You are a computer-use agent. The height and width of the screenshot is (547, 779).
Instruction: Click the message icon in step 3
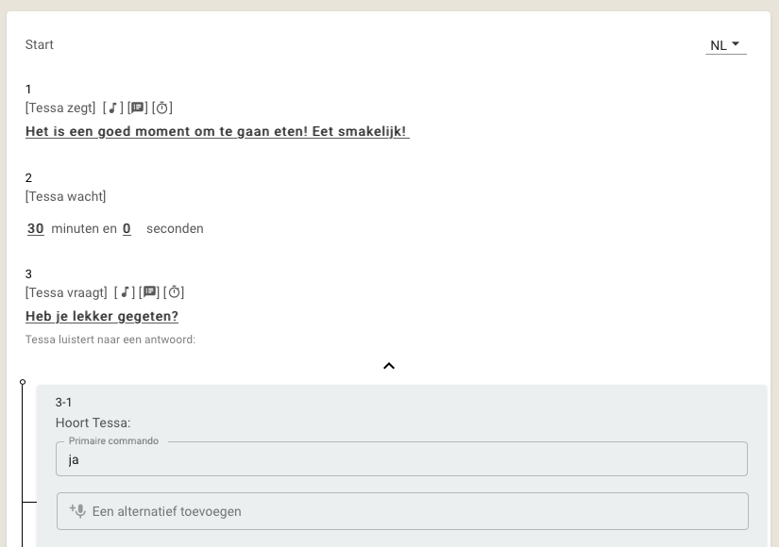149,292
